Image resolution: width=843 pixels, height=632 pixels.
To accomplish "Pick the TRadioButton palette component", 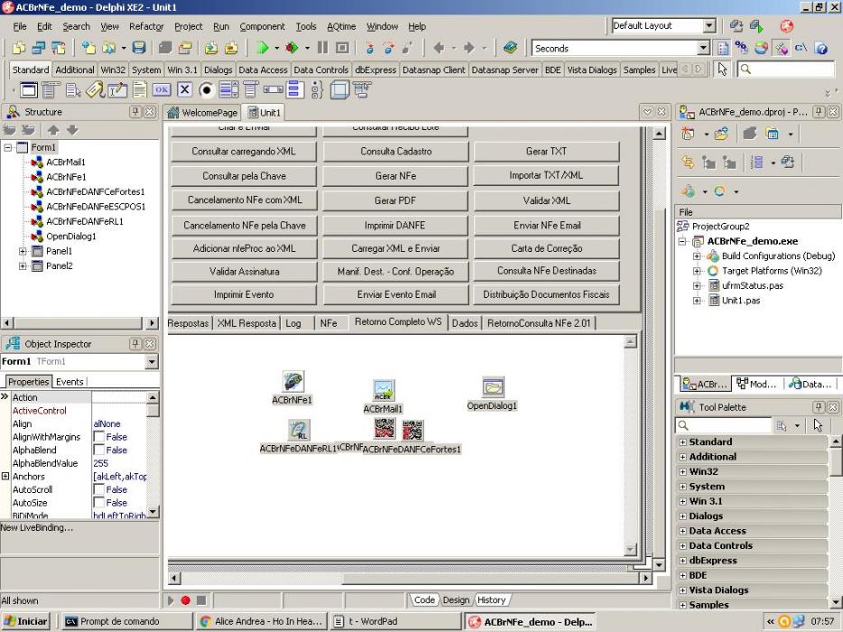I will [207, 89].
